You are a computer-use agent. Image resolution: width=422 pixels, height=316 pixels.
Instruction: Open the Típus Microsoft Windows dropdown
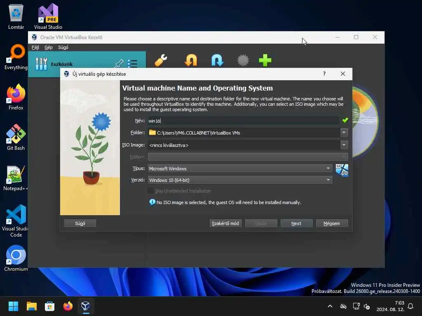240,168
